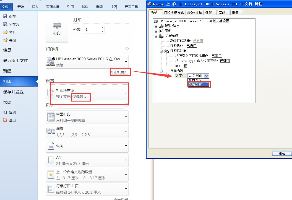Click the 打印机属性 printer properties link
This screenshot has width=292, height=200.
[119, 72]
